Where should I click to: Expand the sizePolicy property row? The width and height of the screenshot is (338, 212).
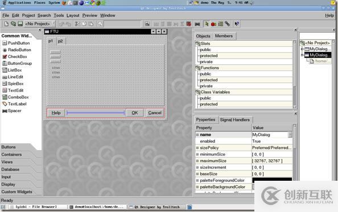coord(197,148)
